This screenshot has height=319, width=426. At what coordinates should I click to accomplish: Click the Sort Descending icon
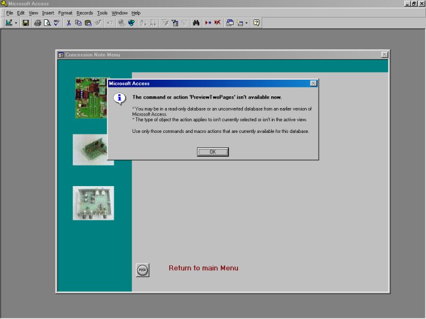tap(153, 23)
